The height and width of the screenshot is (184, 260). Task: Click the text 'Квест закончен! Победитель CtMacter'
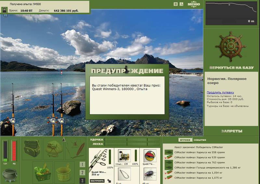(199, 147)
